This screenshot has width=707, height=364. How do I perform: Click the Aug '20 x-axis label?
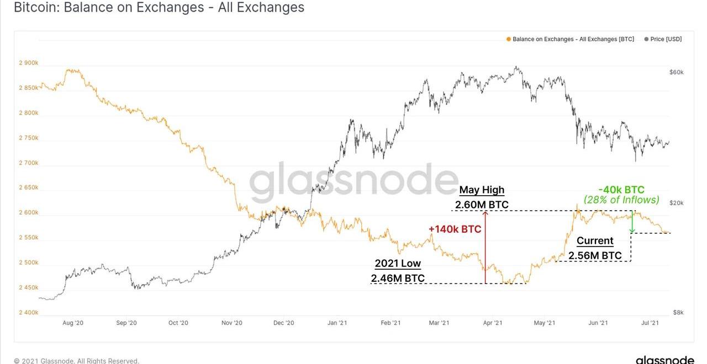click(73, 323)
